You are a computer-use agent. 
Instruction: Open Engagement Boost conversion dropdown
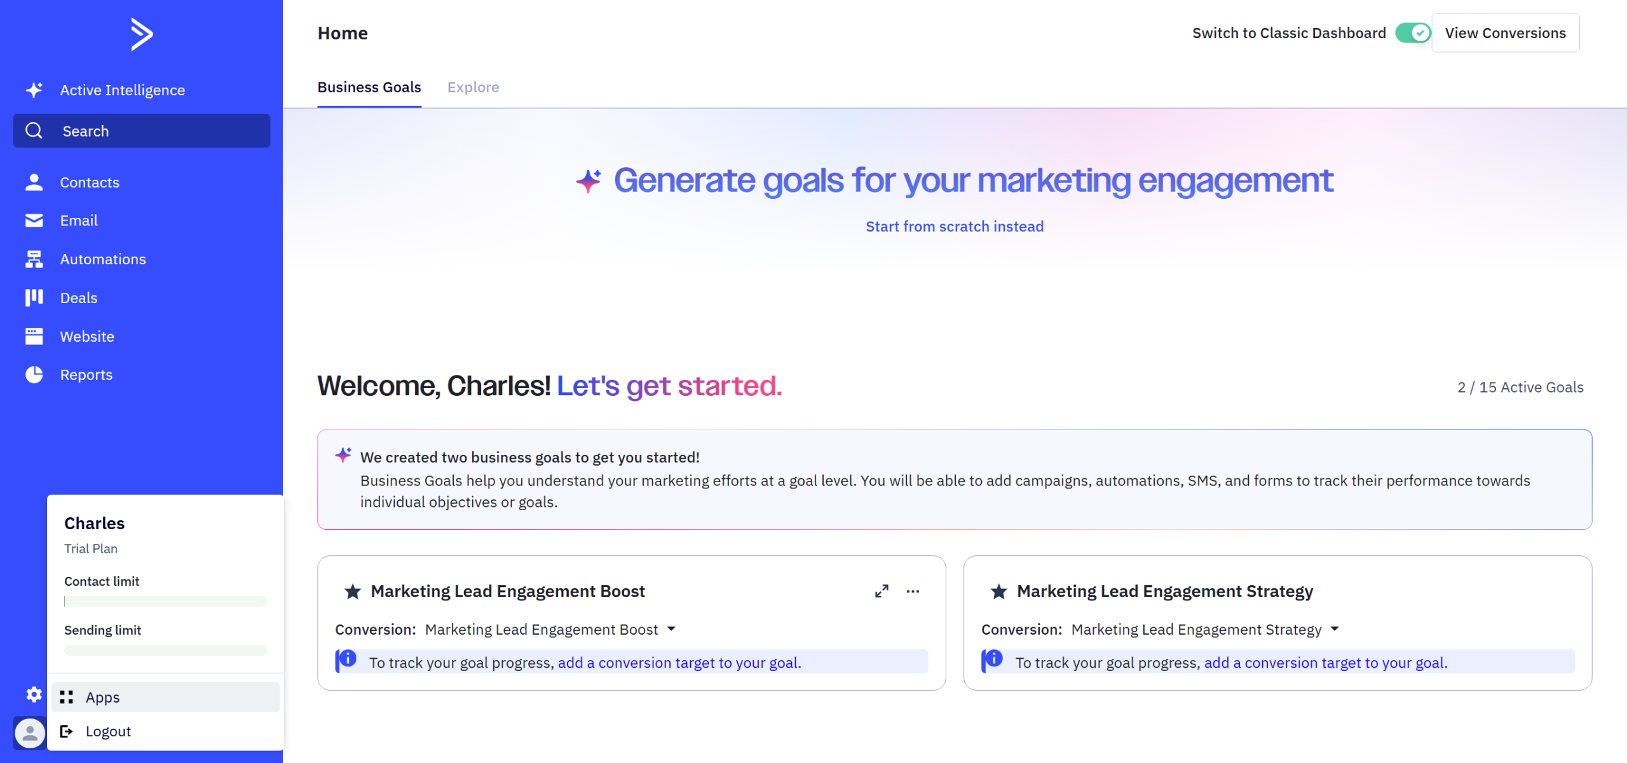tap(671, 629)
